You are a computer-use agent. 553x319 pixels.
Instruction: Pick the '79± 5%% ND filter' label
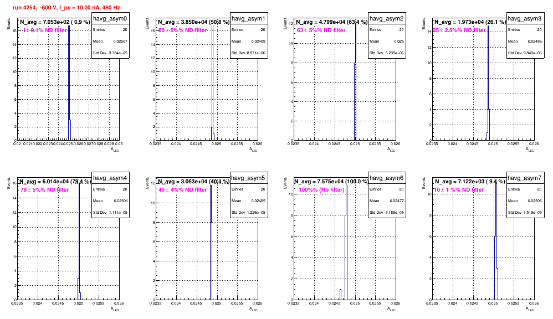(44, 189)
